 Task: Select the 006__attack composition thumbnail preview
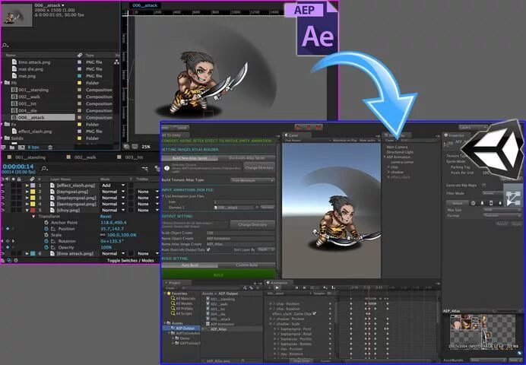(17, 14)
